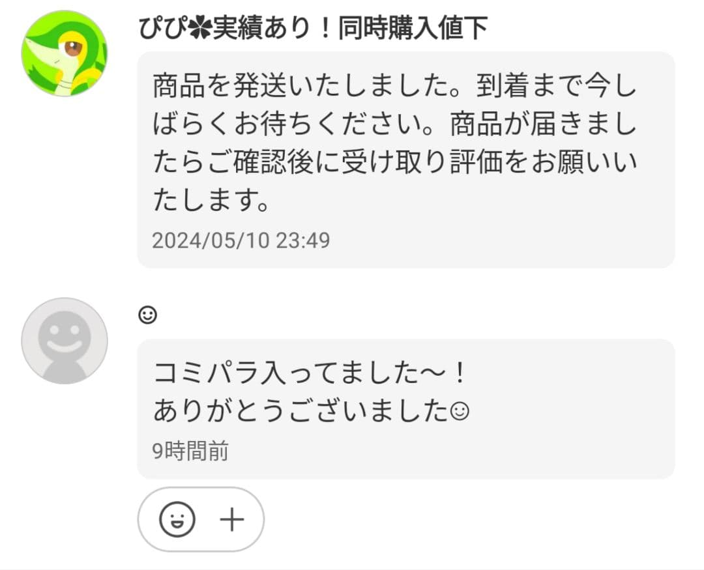Image resolution: width=704 pixels, height=570 pixels.
Task: Click the smiley emoji after ありがとうございました
Action: (x=460, y=411)
